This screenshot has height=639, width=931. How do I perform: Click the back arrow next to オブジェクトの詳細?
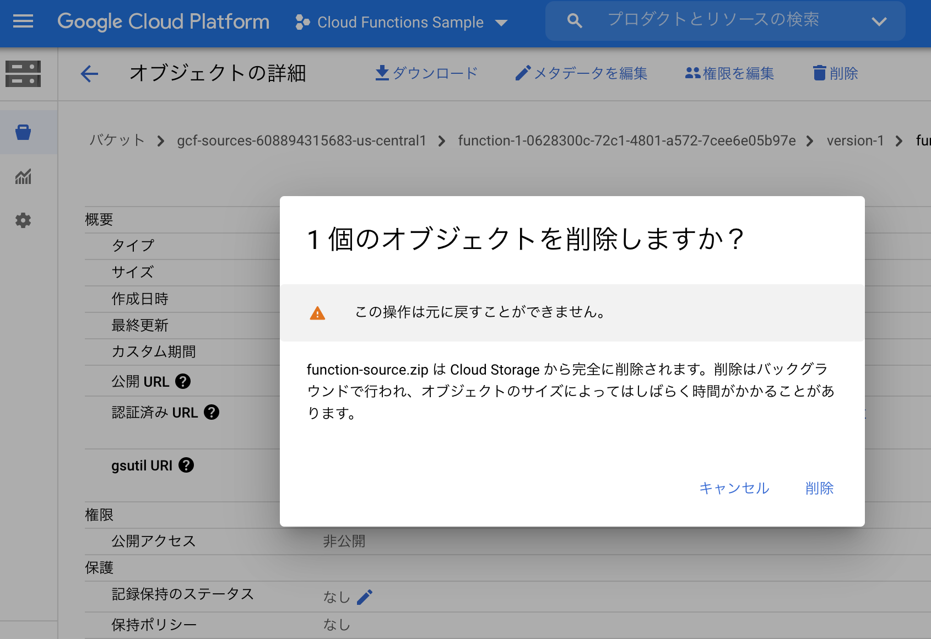point(89,73)
